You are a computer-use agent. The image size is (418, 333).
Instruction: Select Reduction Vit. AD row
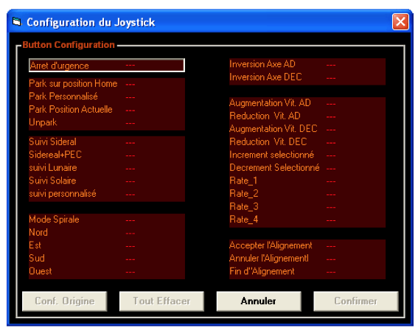coord(307,116)
